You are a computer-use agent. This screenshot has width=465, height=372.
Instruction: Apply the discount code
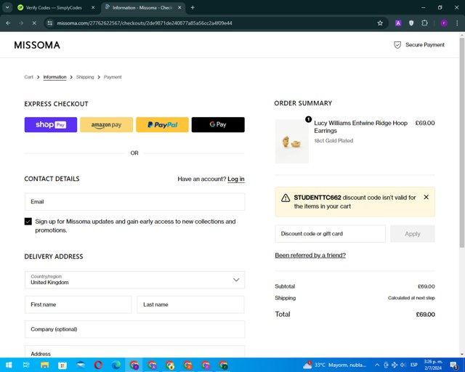click(x=413, y=234)
